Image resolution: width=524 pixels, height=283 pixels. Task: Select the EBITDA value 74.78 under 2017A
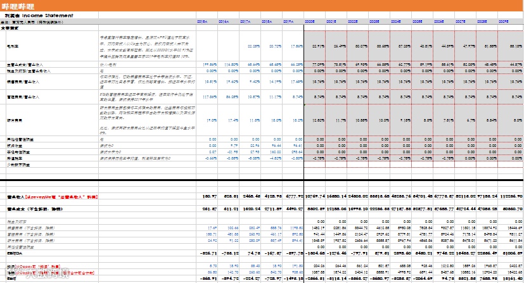coord(250,253)
